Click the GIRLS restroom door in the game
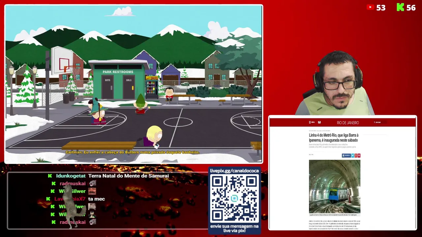The height and width of the screenshot is (237, 422). pyautogui.click(x=129, y=87)
